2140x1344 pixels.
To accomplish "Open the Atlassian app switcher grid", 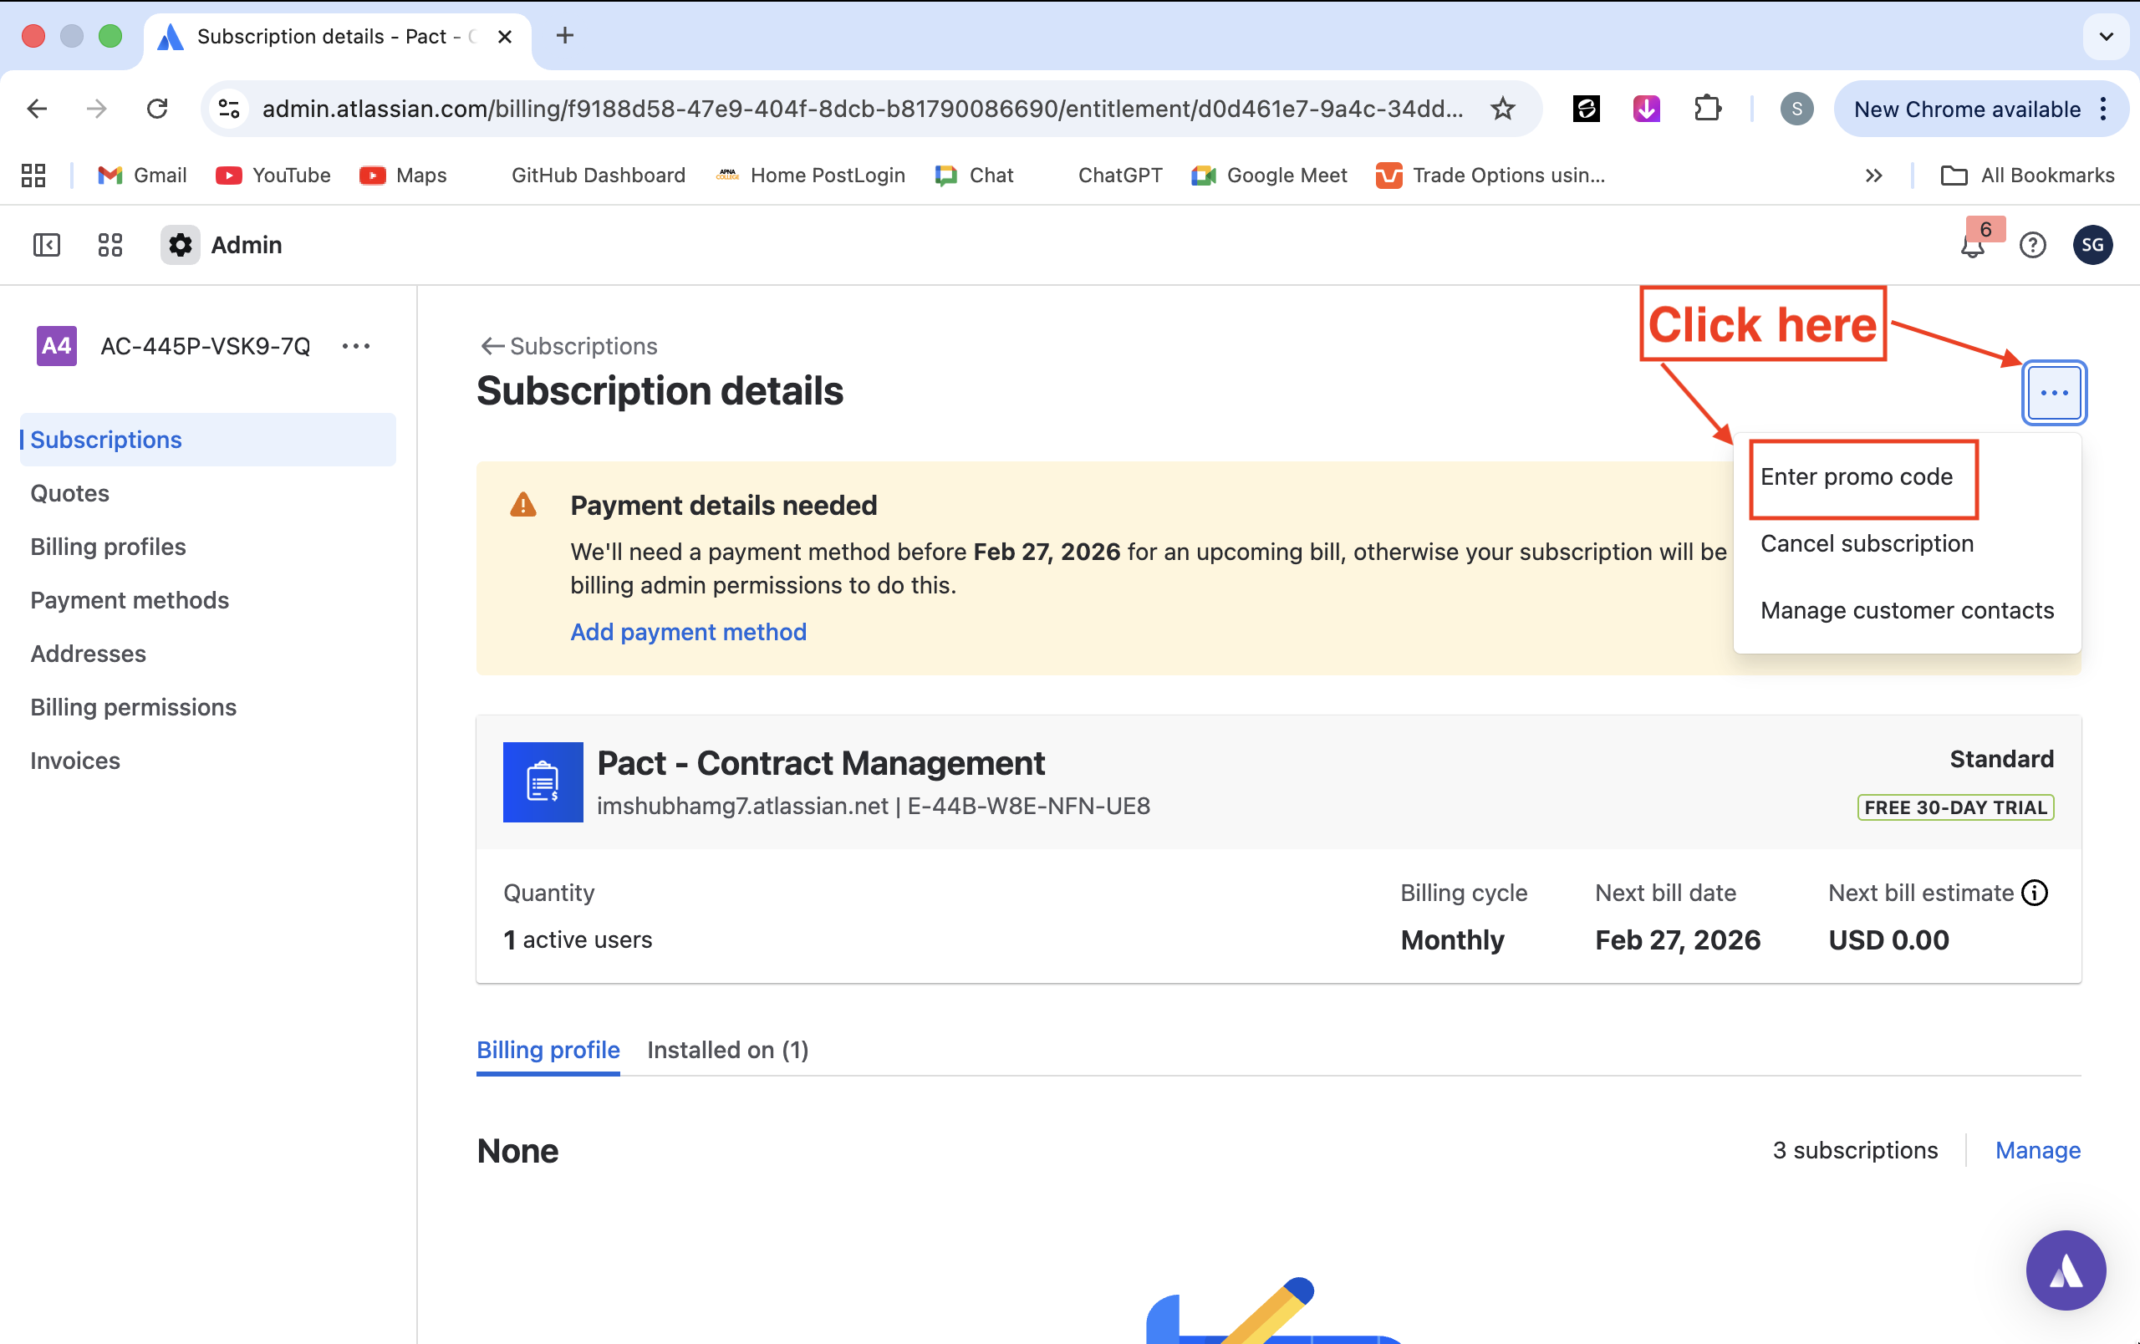I will pos(110,244).
